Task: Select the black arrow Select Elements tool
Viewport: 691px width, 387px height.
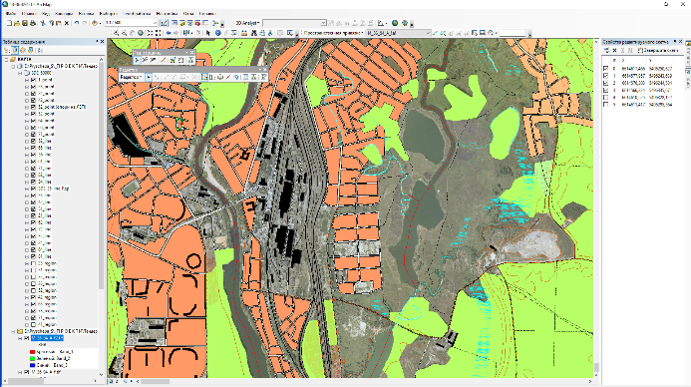Action: [208, 33]
